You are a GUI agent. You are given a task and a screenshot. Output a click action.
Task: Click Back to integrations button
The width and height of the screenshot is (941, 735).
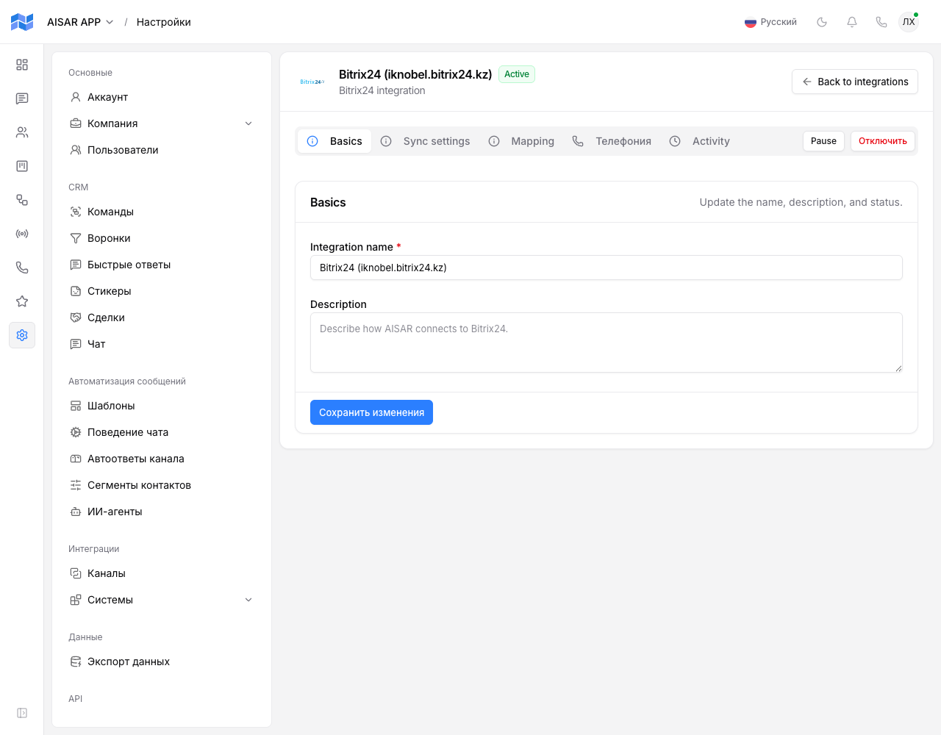855,82
